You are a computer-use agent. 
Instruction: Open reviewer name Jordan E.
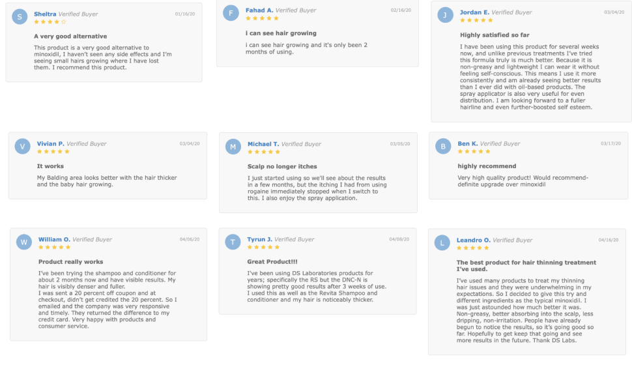pos(474,12)
